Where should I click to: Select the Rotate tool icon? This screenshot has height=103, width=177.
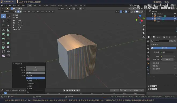pyautogui.click(x=8, y=21)
